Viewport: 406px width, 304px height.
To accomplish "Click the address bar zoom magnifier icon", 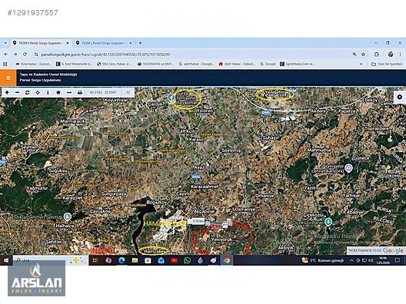I will [354, 55].
